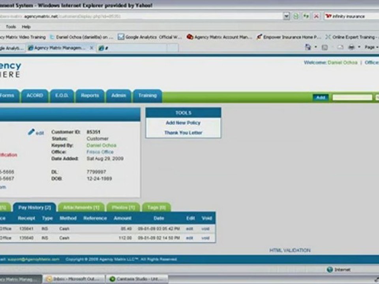Click the green refresh arrows icon in toolbar
Screen dimensions: 379x284
coord(306,16)
